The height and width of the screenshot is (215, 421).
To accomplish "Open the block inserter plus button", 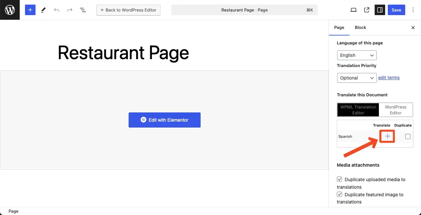I will point(30,10).
